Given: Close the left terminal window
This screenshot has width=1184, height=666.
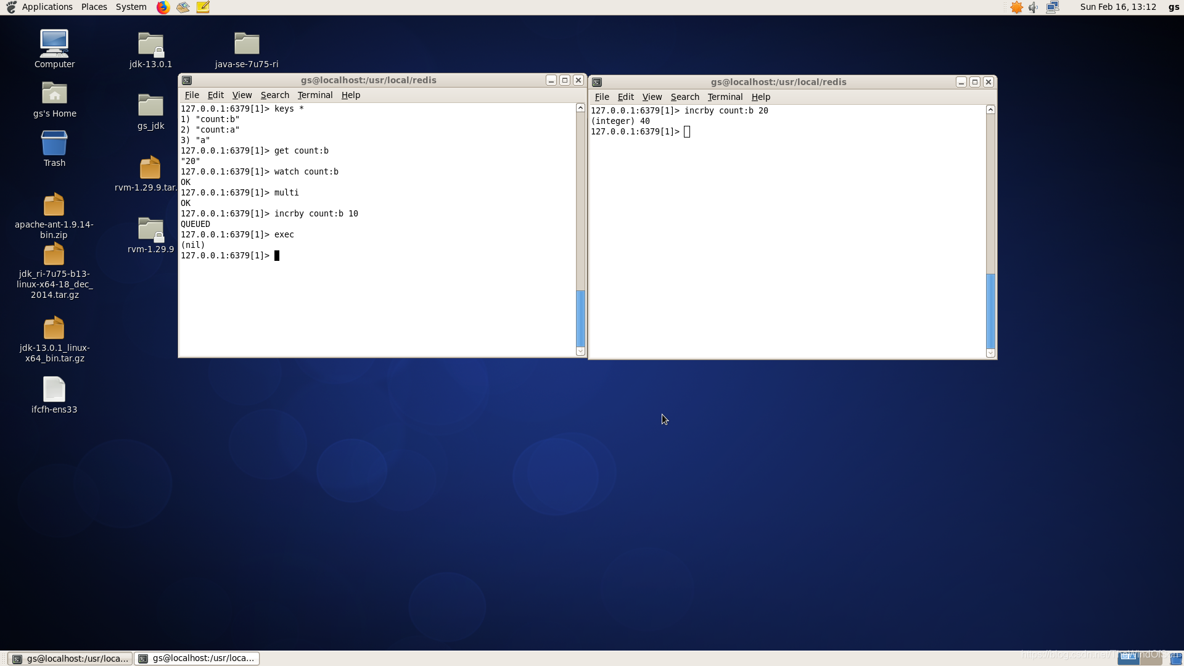Looking at the screenshot, I should [x=578, y=80].
